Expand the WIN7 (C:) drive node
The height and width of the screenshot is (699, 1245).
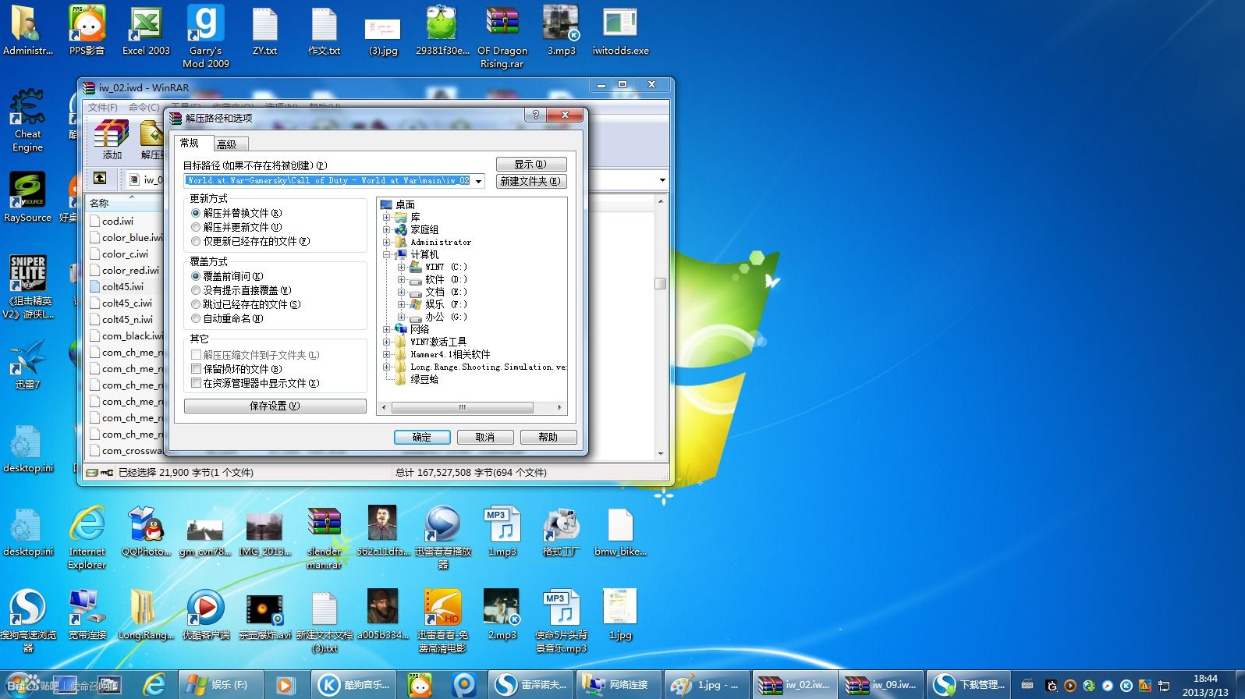401,268
